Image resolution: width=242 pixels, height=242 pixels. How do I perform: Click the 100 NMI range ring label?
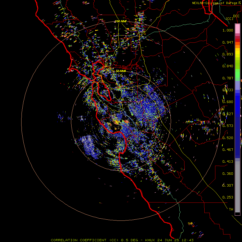(x=121, y=21)
